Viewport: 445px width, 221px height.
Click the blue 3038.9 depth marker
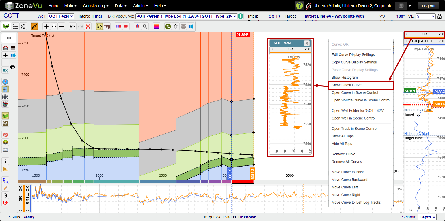(230, 173)
